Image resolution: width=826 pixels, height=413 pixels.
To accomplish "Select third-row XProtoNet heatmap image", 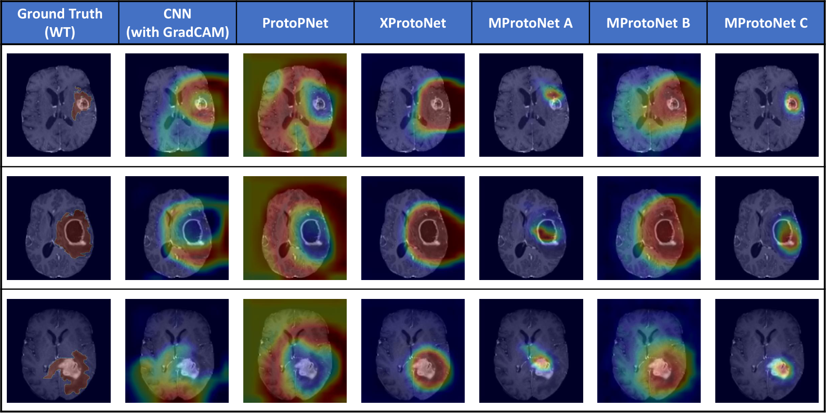I will pyautogui.click(x=413, y=351).
